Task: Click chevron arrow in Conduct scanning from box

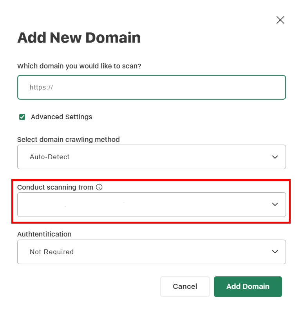Action: (275, 204)
